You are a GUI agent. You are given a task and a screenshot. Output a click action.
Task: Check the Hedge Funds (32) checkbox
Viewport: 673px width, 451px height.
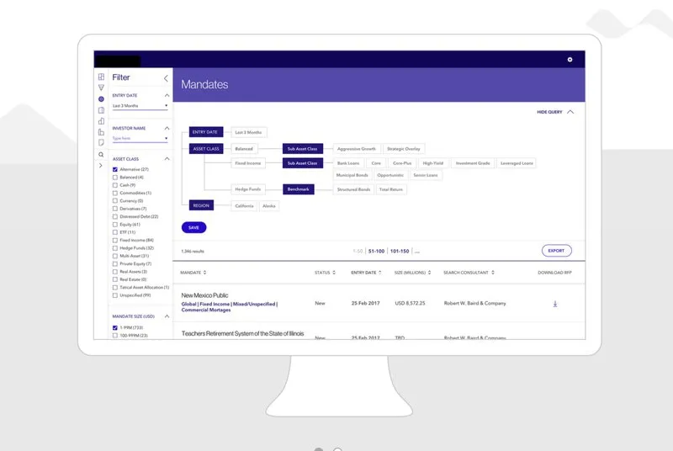pos(115,248)
